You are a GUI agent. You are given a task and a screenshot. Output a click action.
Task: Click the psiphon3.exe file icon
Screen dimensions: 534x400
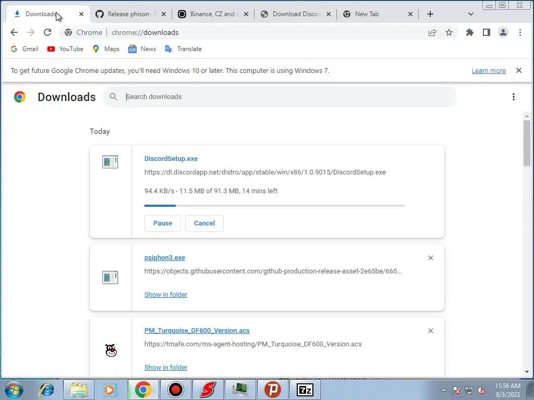coord(110,277)
